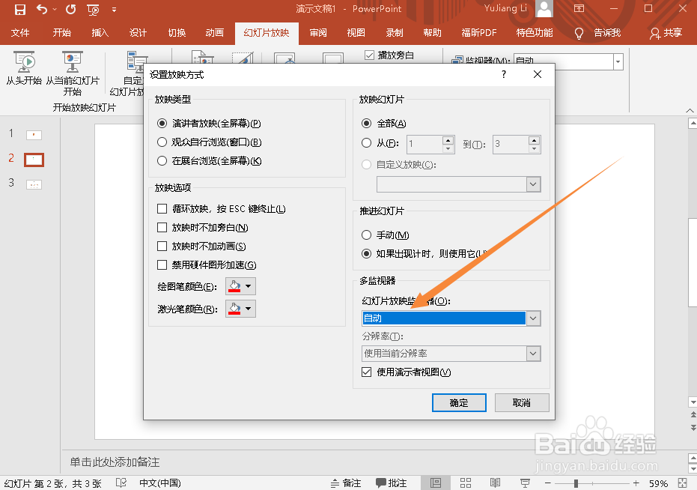Viewport: 697px width, 490px height.
Task: Select the 从 slide range radio button
Action: 366,143
